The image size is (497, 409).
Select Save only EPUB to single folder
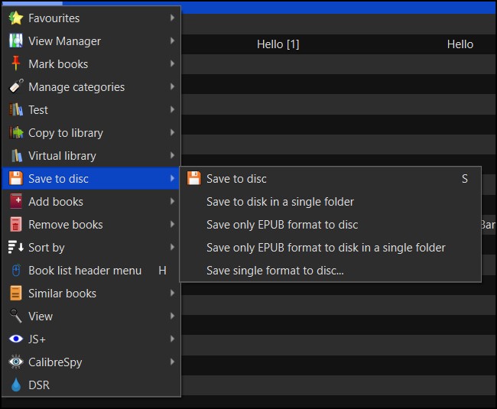[326, 248]
